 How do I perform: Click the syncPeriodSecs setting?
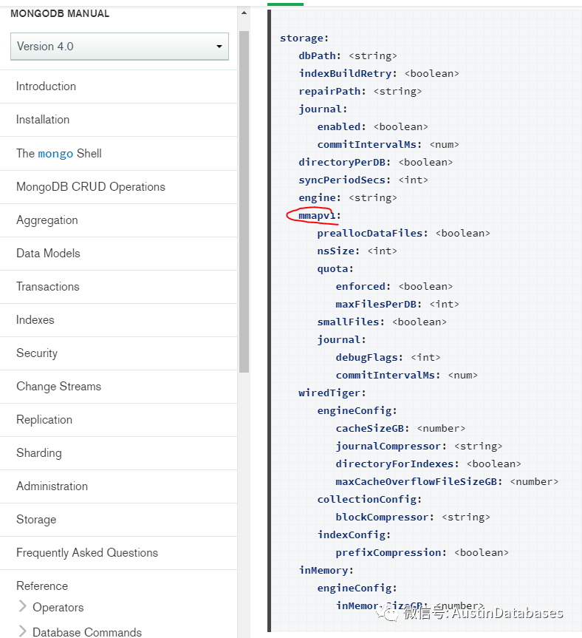pyautogui.click(x=345, y=180)
